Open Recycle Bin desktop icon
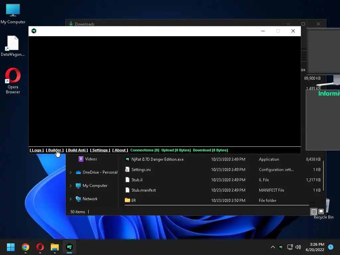This screenshot has width=340, height=255. click(323, 209)
